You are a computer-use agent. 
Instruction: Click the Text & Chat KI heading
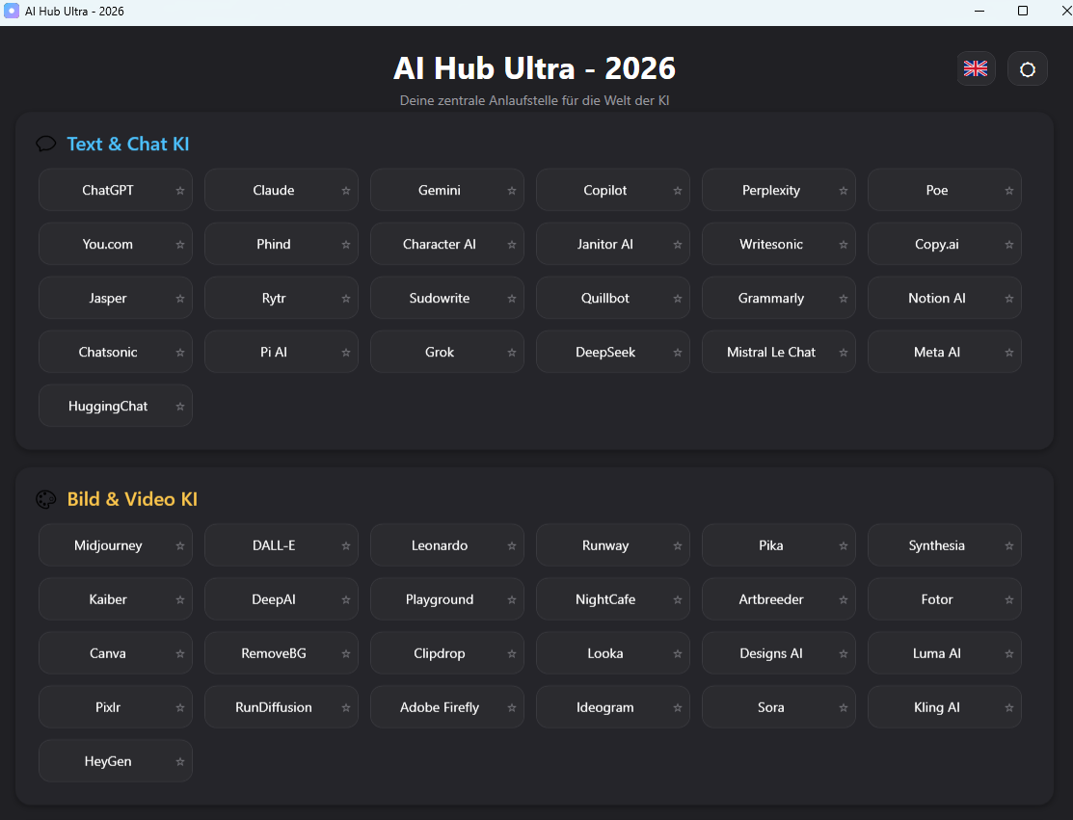click(128, 145)
